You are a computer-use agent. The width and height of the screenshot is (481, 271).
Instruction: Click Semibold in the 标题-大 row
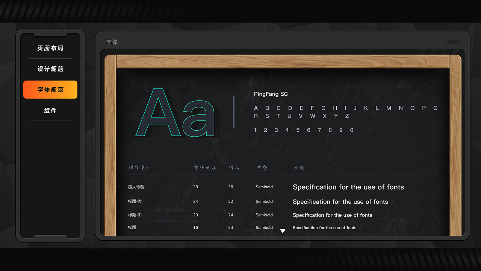[x=264, y=201]
